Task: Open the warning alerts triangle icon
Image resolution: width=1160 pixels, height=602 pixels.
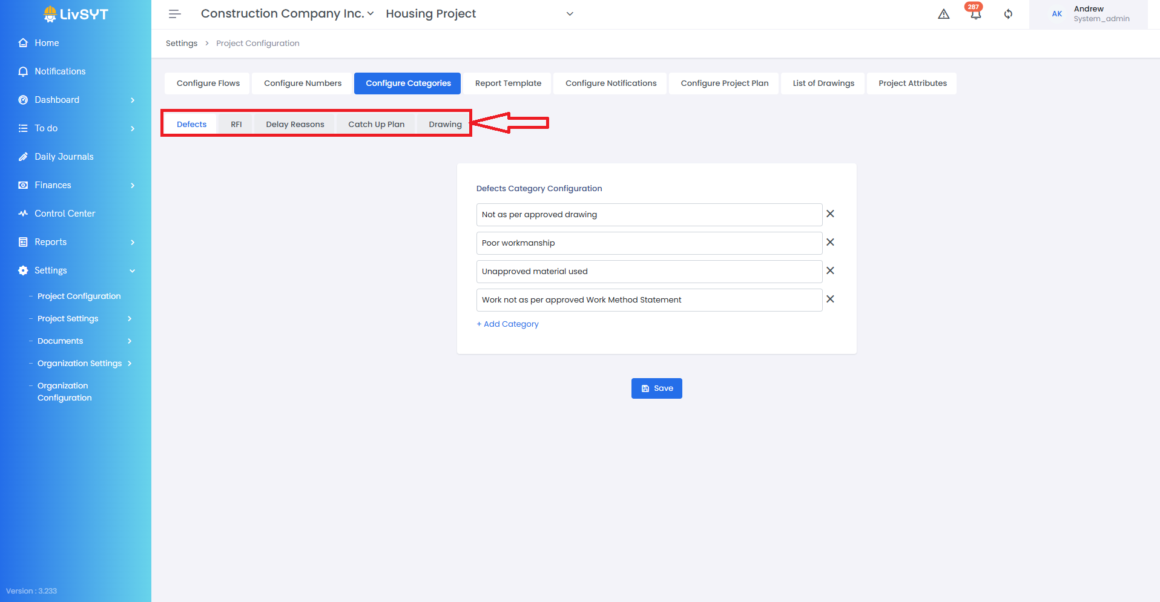Action: click(943, 14)
